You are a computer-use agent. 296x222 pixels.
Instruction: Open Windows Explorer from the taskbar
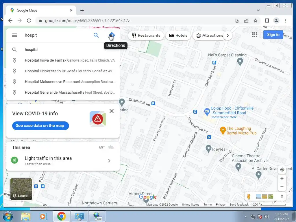(26, 217)
